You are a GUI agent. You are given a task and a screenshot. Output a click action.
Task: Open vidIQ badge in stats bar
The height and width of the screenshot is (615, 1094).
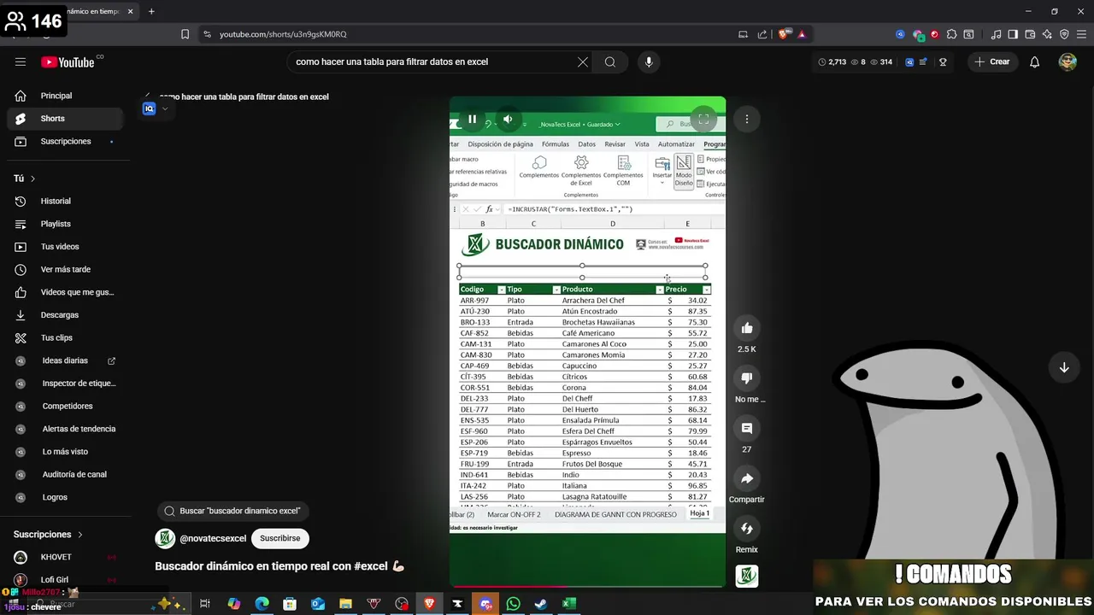910,61
